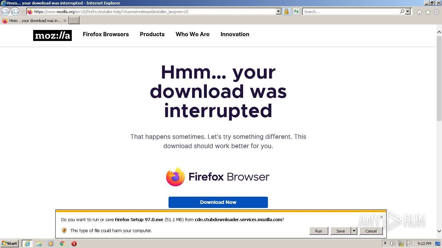Click the vertical scrollbar thumb
Screen dimensions: 442x248
439,78
